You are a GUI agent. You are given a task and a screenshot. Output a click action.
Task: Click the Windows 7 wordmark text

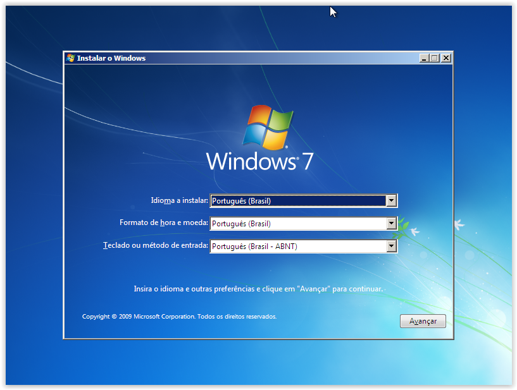point(259,161)
